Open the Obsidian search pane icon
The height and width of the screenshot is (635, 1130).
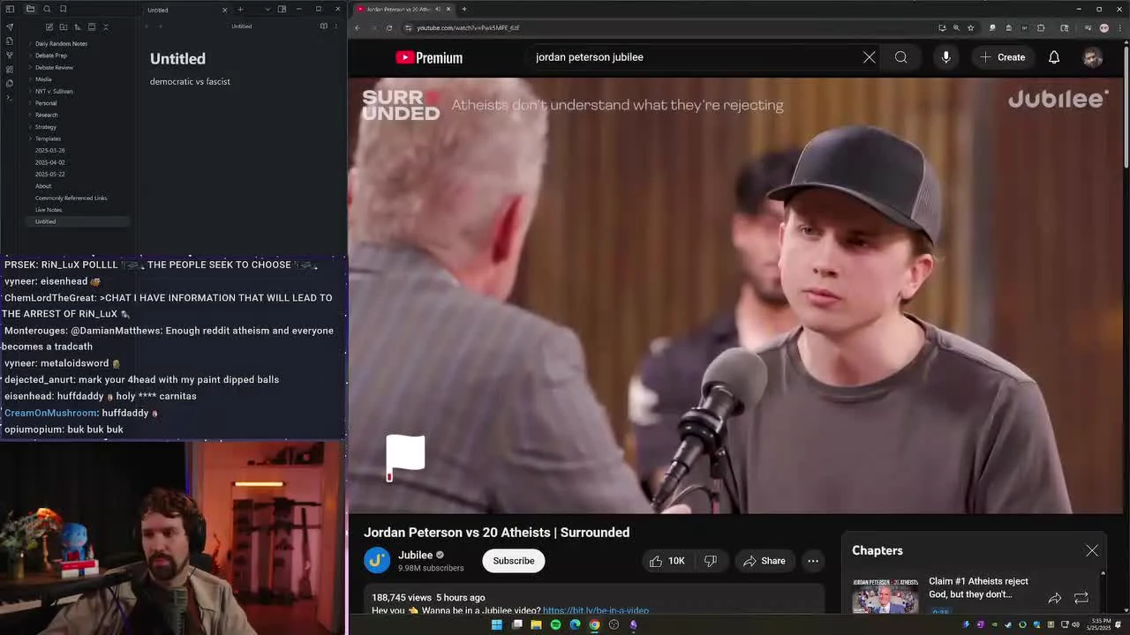(x=47, y=9)
